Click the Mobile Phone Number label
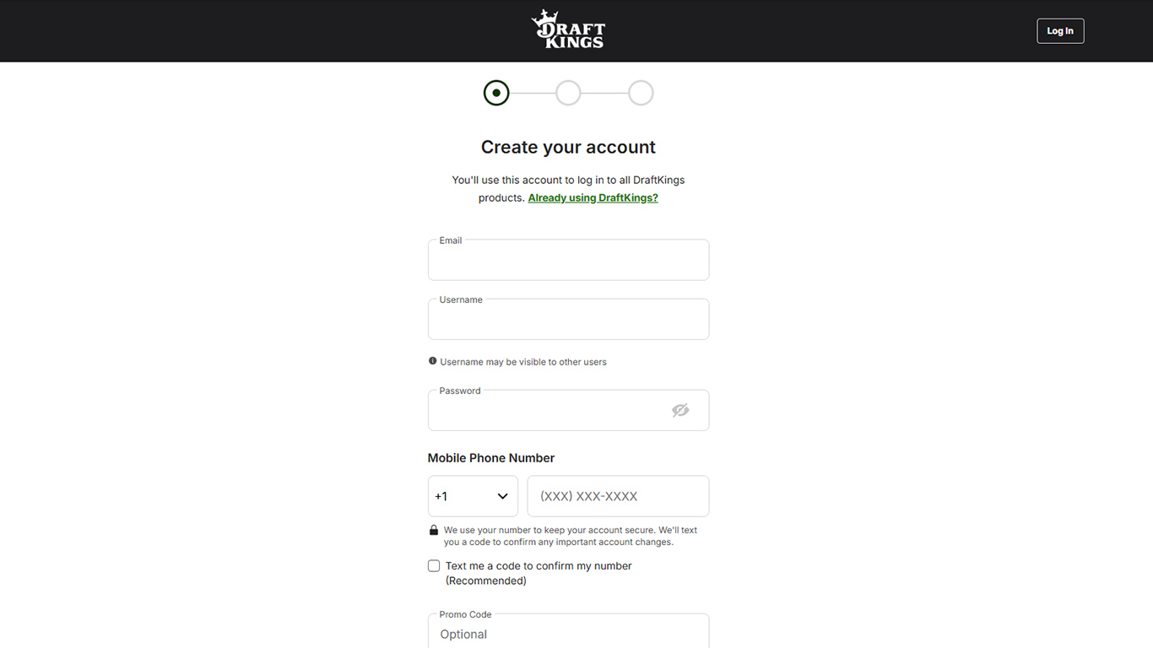Viewport: 1153px width, 648px height. [x=491, y=458]
